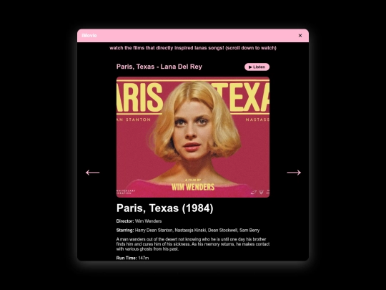Select the 'Paris, Texas - Lana Del Rey' heading

pyautogui.click(x=159, y=67)
